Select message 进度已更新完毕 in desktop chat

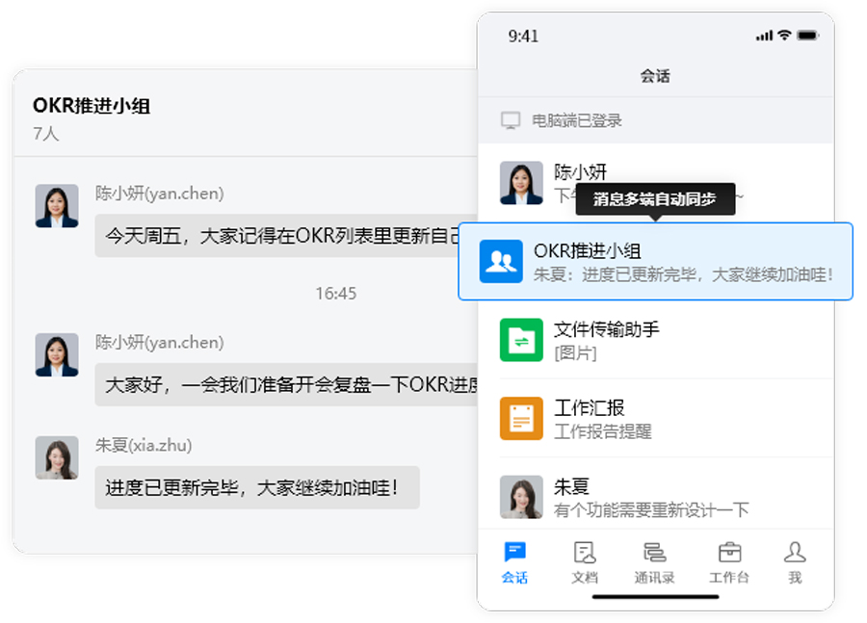point(257,487)
